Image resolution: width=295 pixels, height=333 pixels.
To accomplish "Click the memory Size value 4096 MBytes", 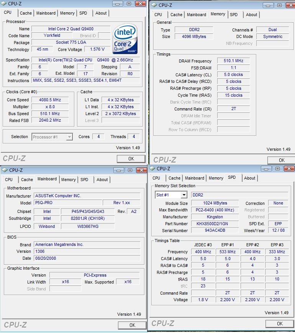I will pyautogui.click(x=194, y=36).
